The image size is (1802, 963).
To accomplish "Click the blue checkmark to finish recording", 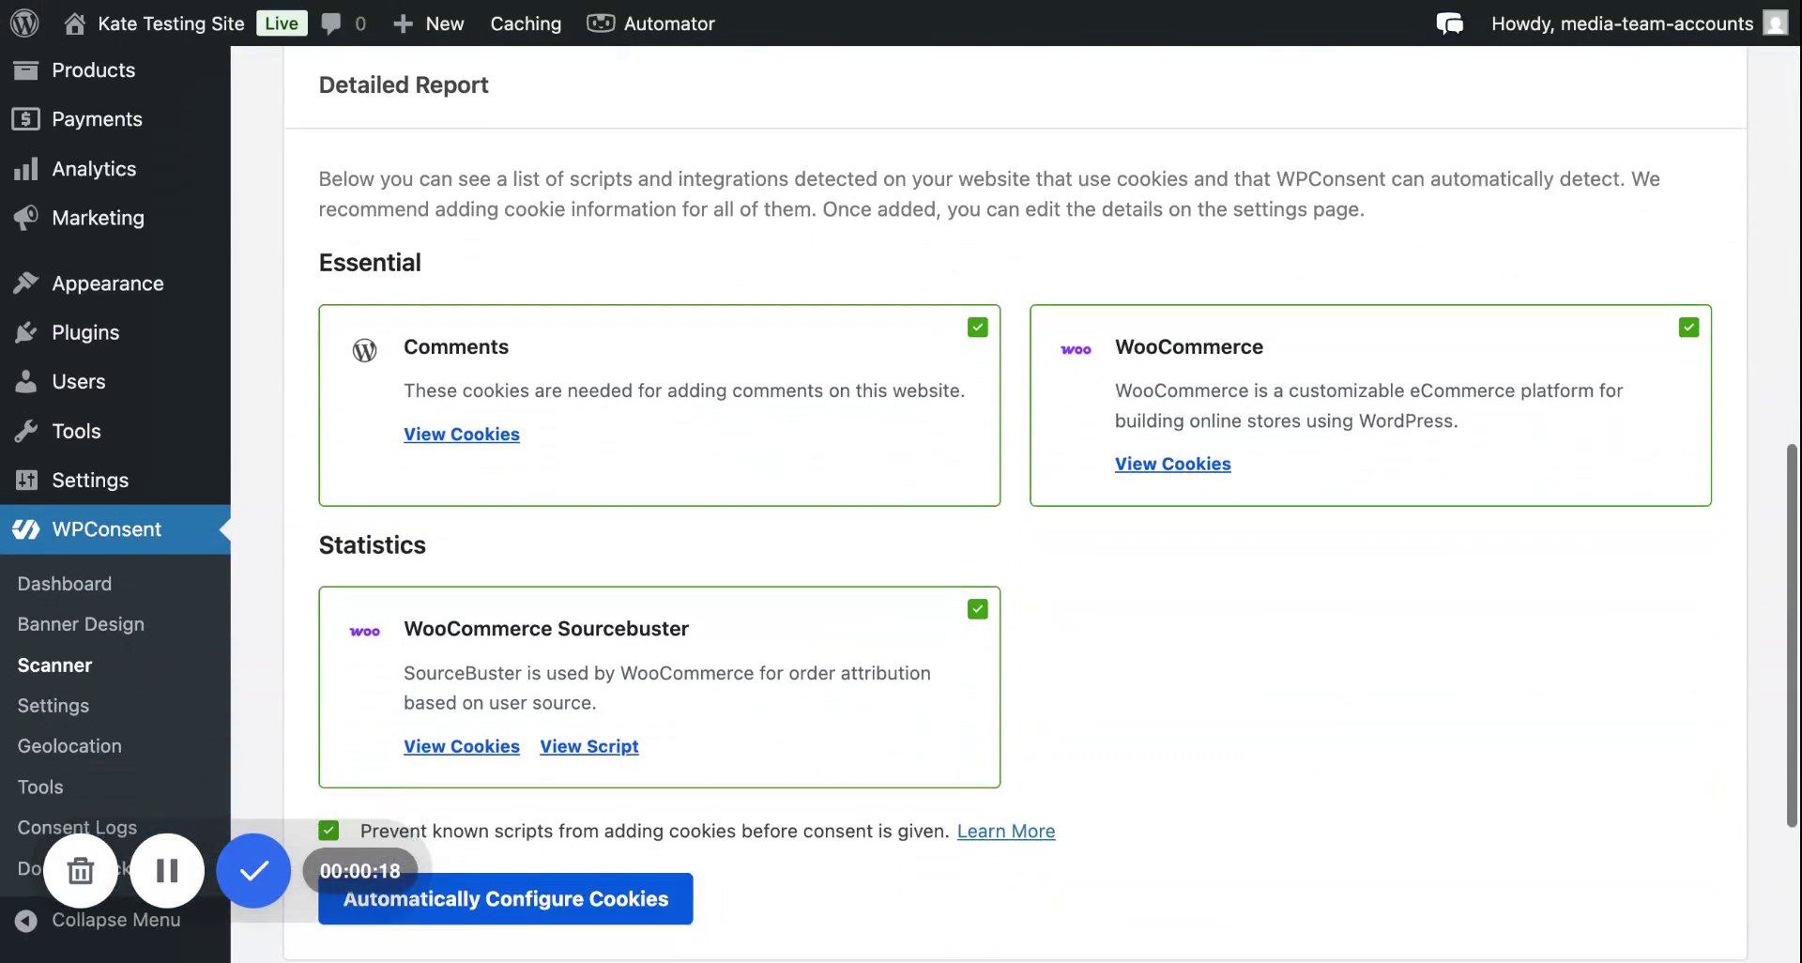I will [253, 871].
